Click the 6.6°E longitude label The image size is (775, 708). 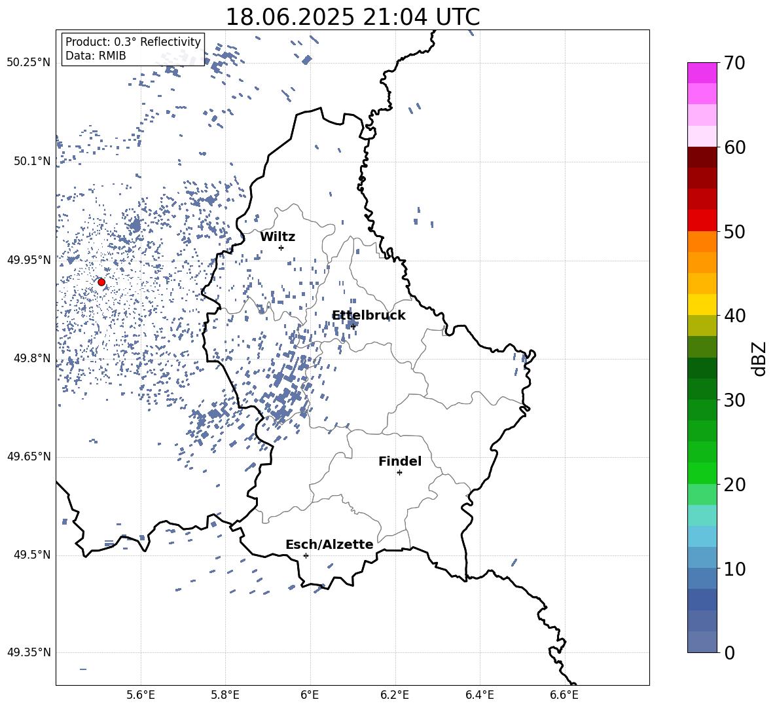pos(564,695)
